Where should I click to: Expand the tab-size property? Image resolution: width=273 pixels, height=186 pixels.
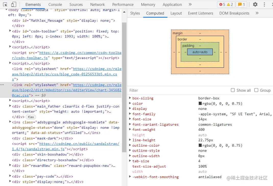[x=130, y=161]
